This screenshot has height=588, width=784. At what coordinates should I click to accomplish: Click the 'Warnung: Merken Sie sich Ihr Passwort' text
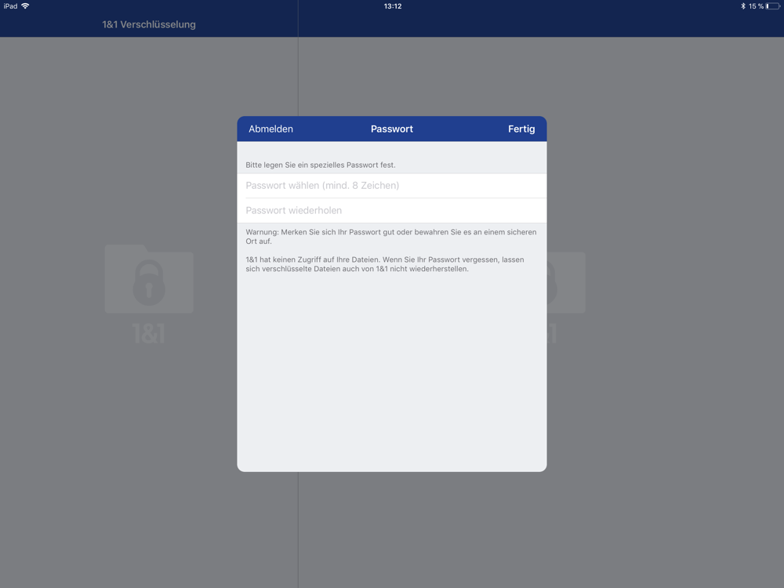pos(391,237)
